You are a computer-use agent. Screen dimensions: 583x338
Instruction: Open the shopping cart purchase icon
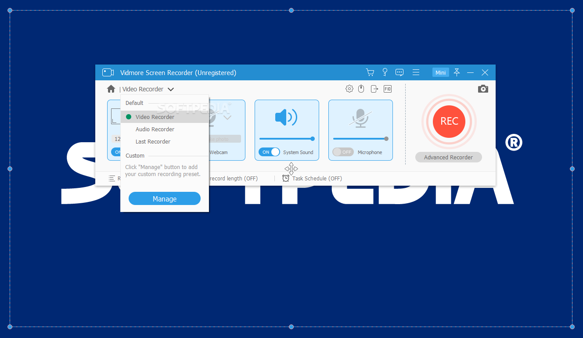tap(370, 72)
